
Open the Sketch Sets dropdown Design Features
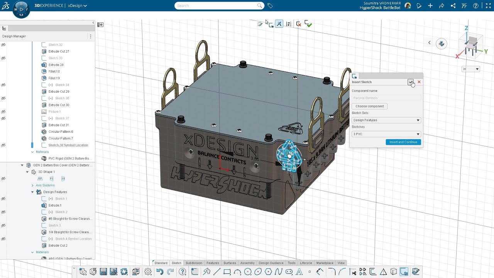(x=386, y=120)
